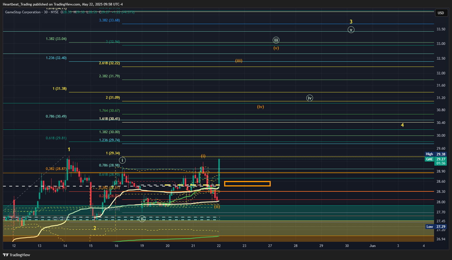
Task: Click the date 22 on time axis
Action: coord(219,246)
